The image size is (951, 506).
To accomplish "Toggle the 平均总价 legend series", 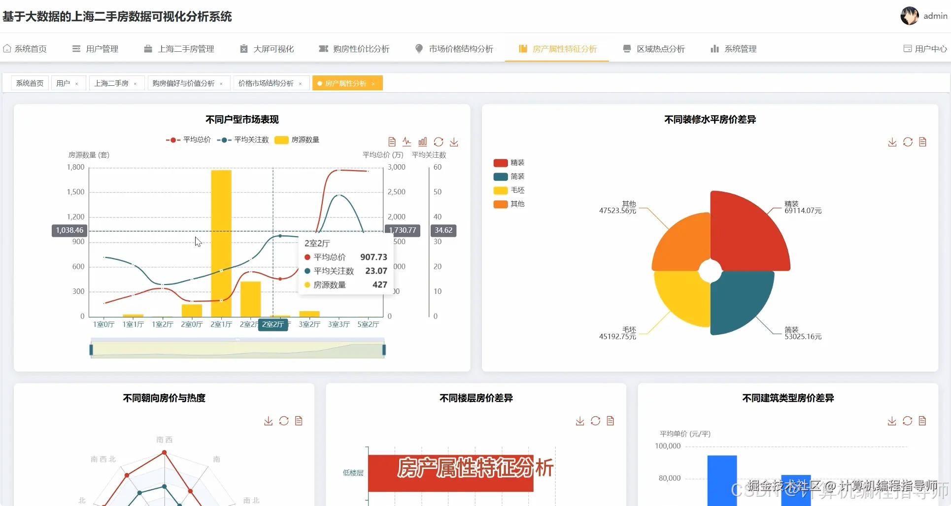I will pos(188,140).
